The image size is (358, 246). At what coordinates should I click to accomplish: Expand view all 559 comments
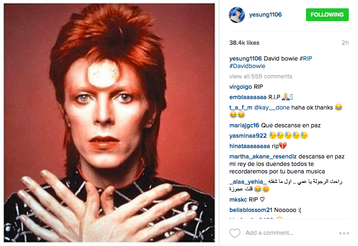pos(261,76)
